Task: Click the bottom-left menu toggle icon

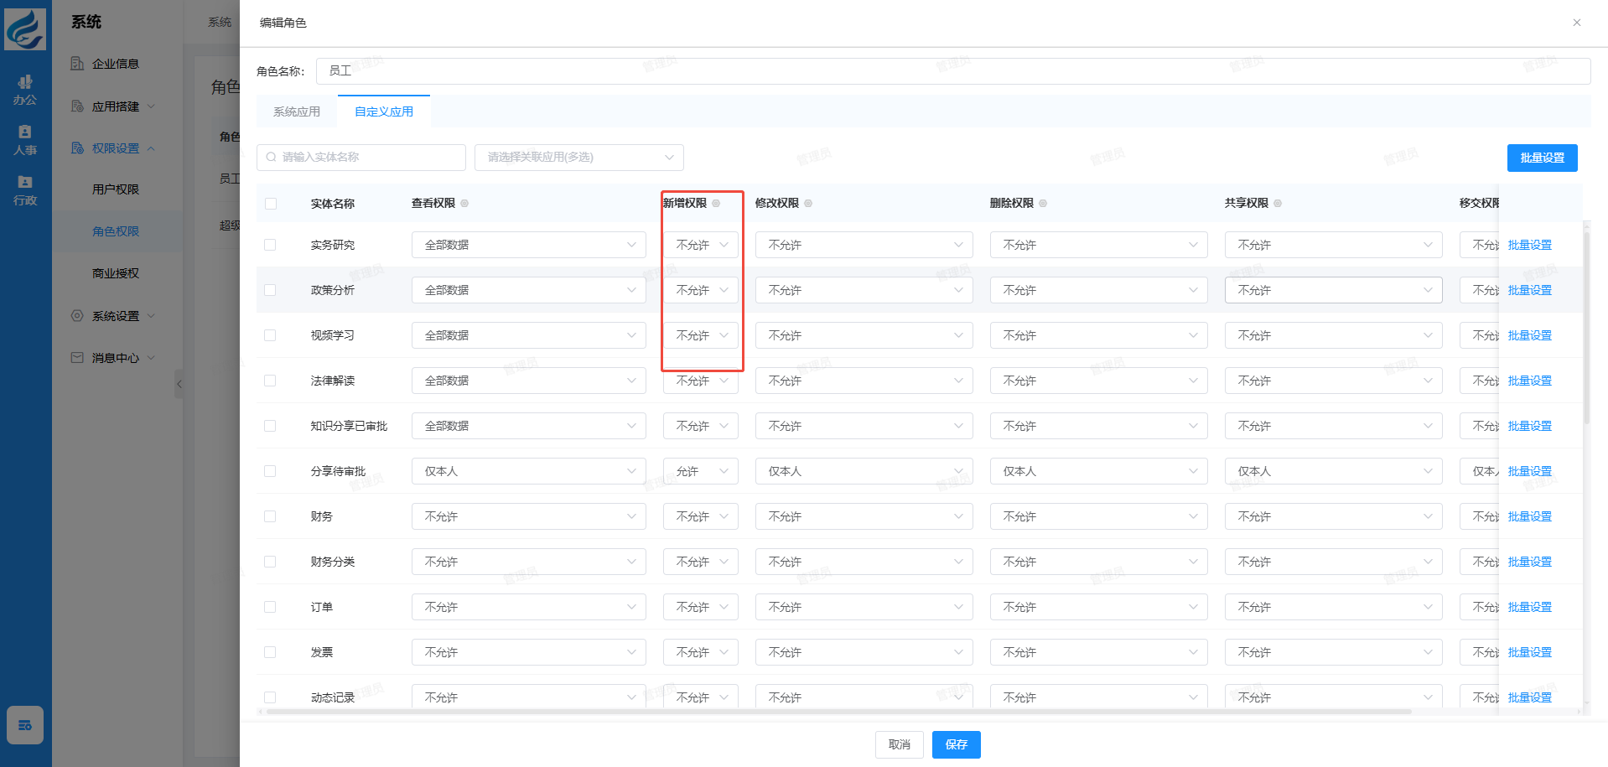Action: [25, 725]
